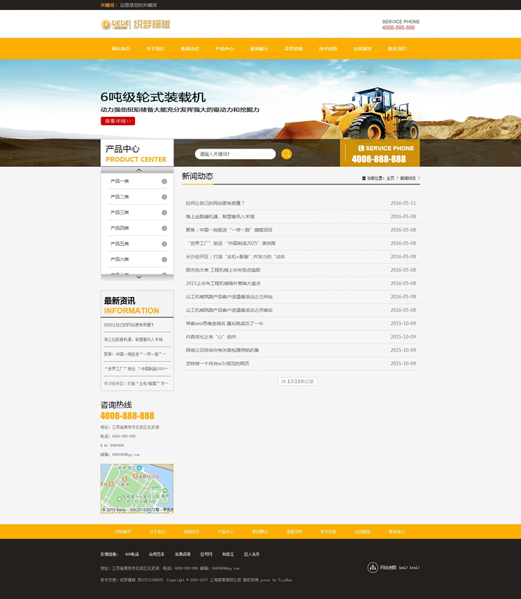The width and height of the screenshot is (521, 599).
Task: Click the sitemap icon in footer
Action: (372, 567)
